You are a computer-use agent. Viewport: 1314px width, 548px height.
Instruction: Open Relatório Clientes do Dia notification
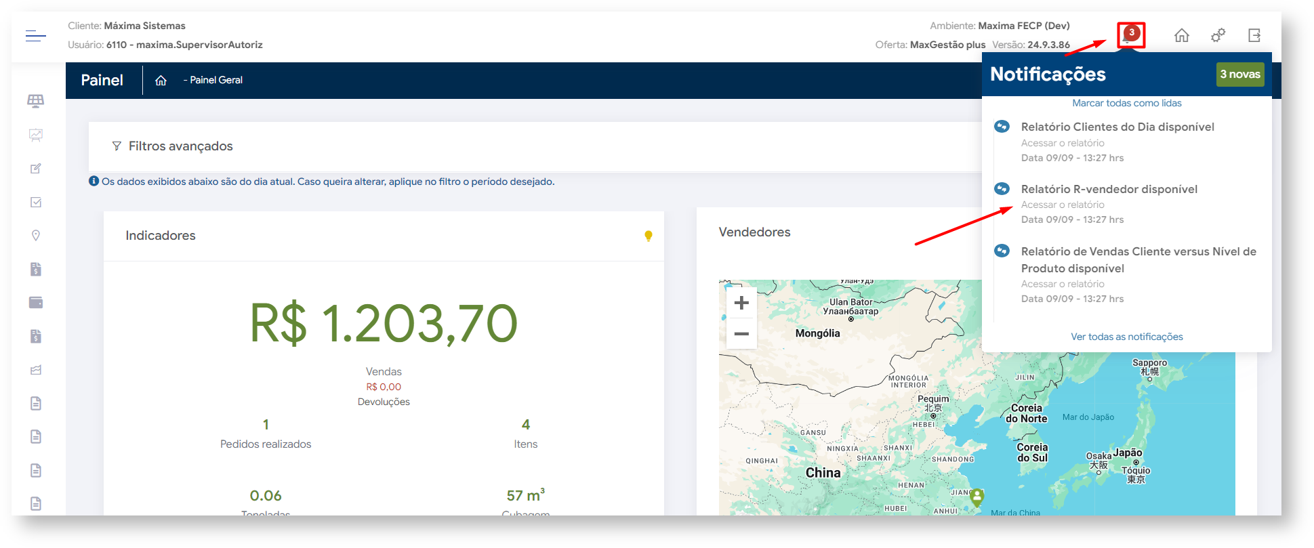pos(1117,127)
